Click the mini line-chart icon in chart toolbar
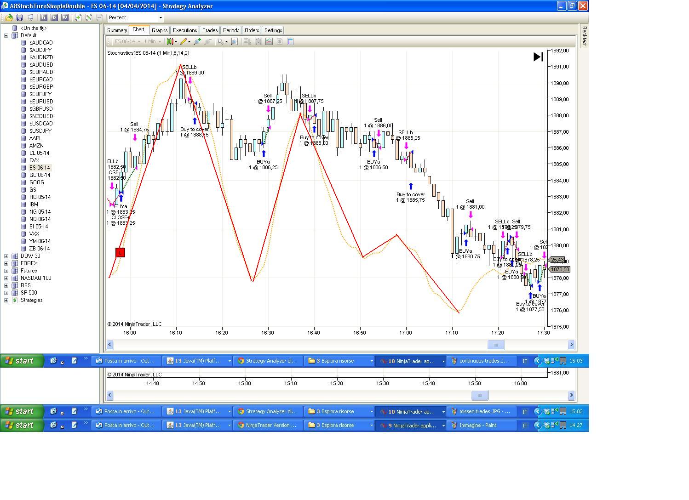Screen dimensions: 689x500 269,41
